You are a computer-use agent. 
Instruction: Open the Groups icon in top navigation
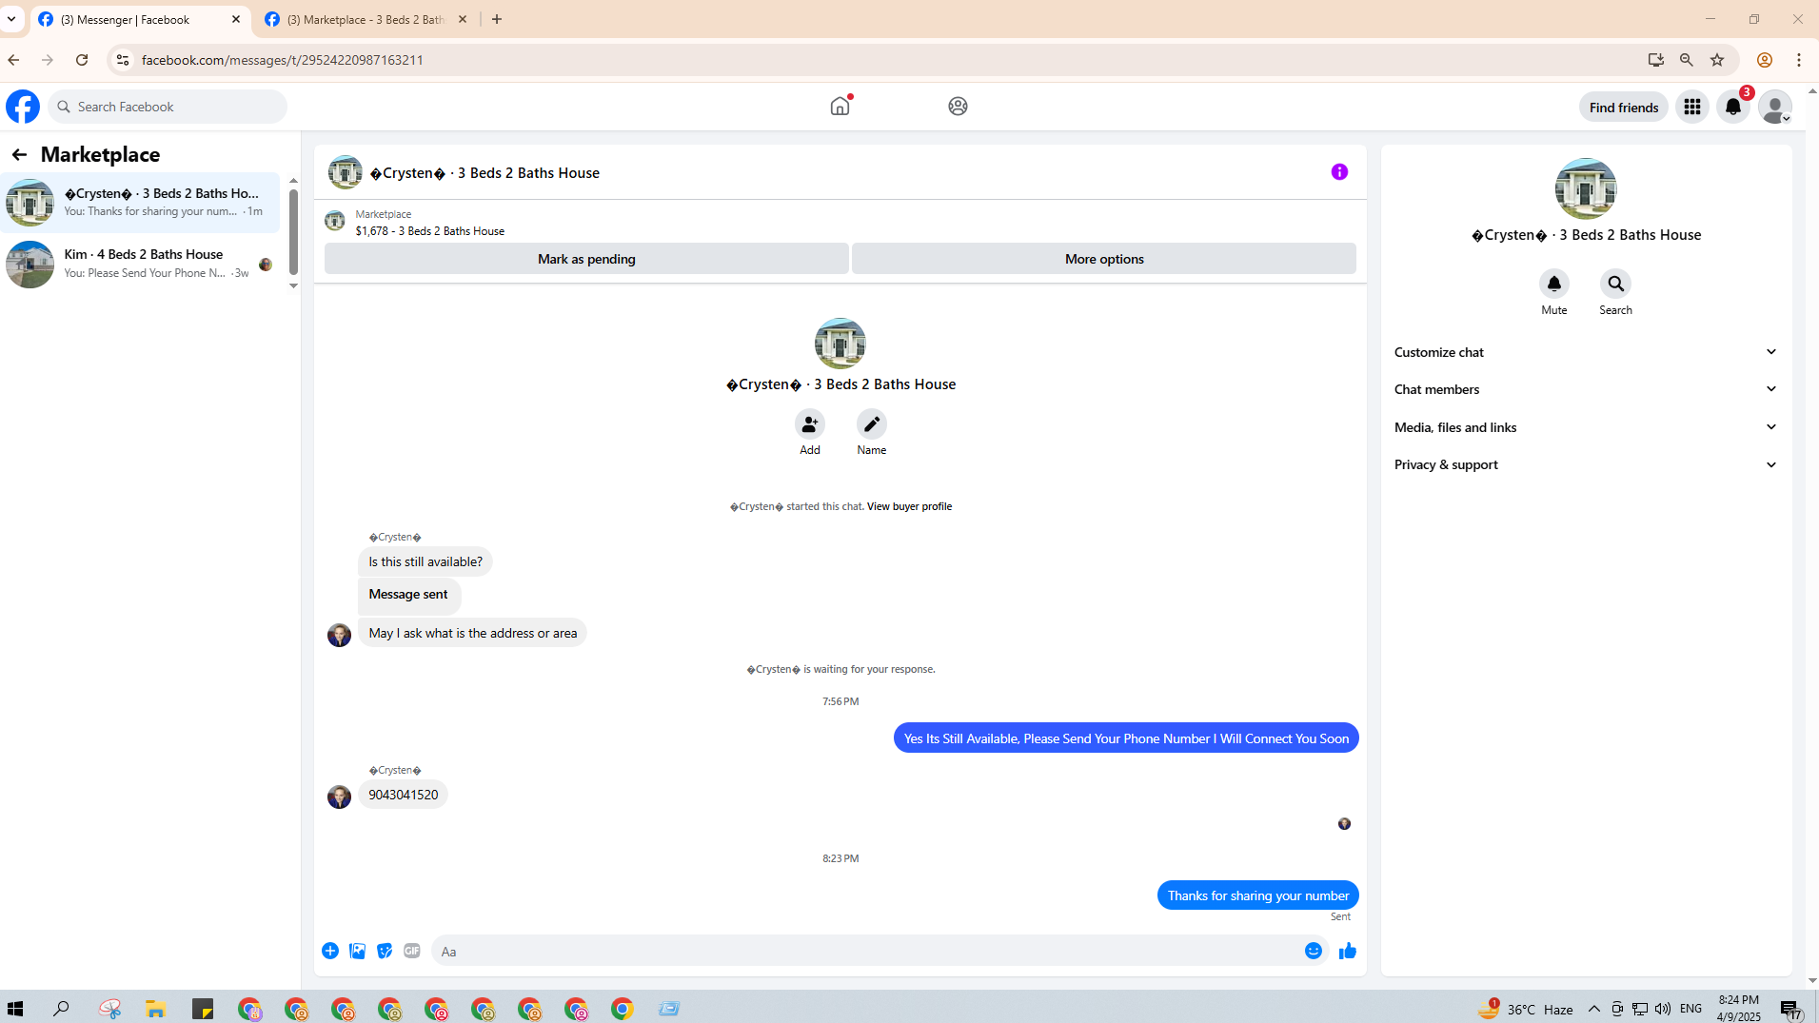pos(958,107)
